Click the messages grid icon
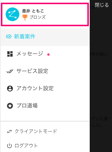 tap(10, 54)
